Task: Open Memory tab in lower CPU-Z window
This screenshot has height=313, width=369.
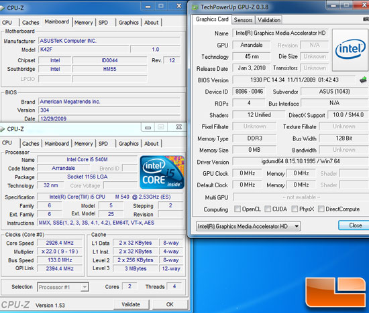Action: (x=84, y=144)
